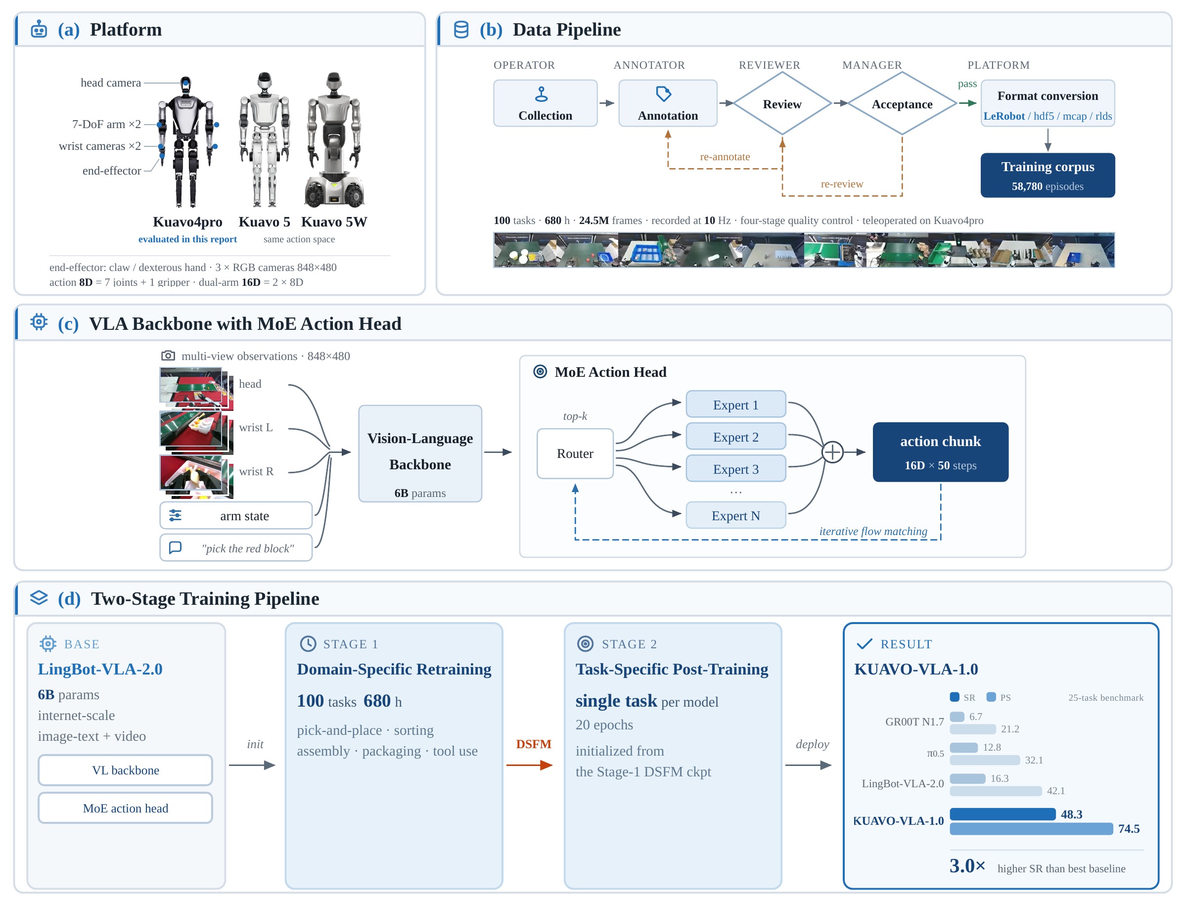Viewport: 1184px width, 898px height.
Task: Click the π0.5 32.1 PS bar
Action: (985, 760)
